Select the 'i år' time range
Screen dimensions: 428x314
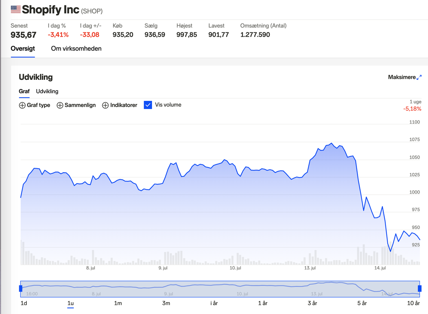(214, 303)
